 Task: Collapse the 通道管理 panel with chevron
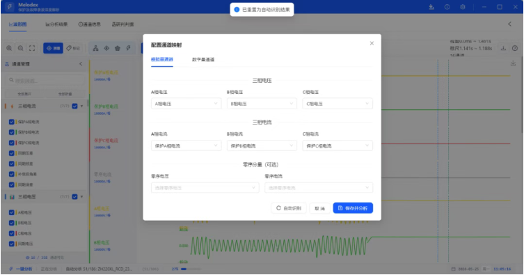(x=81, y=64)
